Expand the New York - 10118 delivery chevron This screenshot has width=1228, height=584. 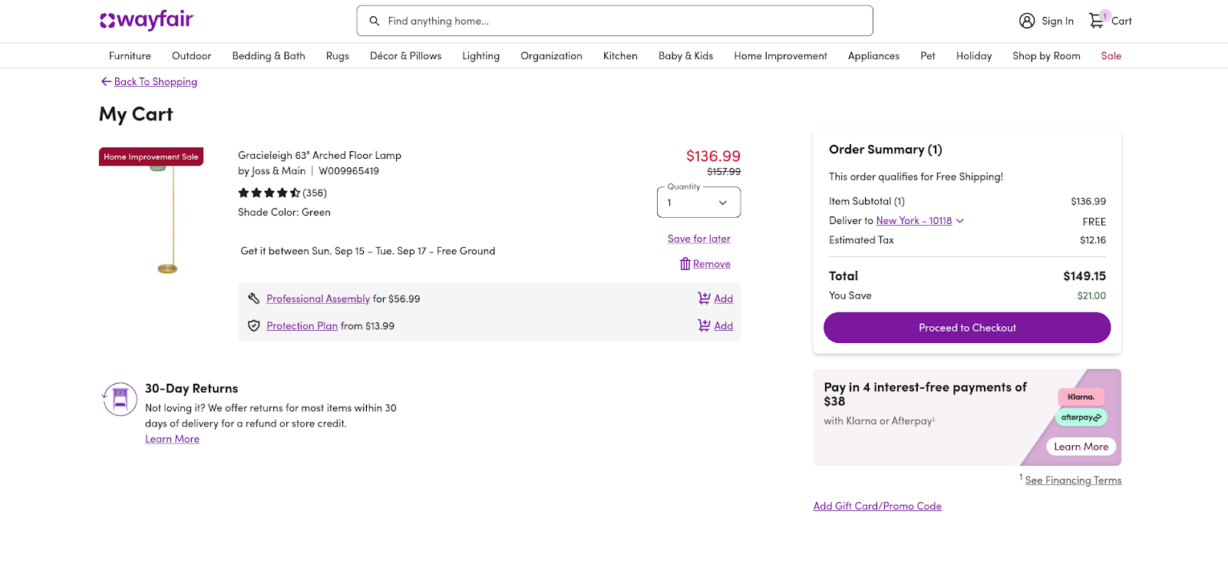tap(960, 221)
